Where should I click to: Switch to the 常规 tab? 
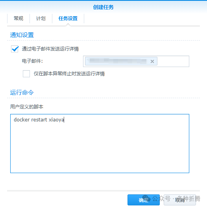coord(18,19)
